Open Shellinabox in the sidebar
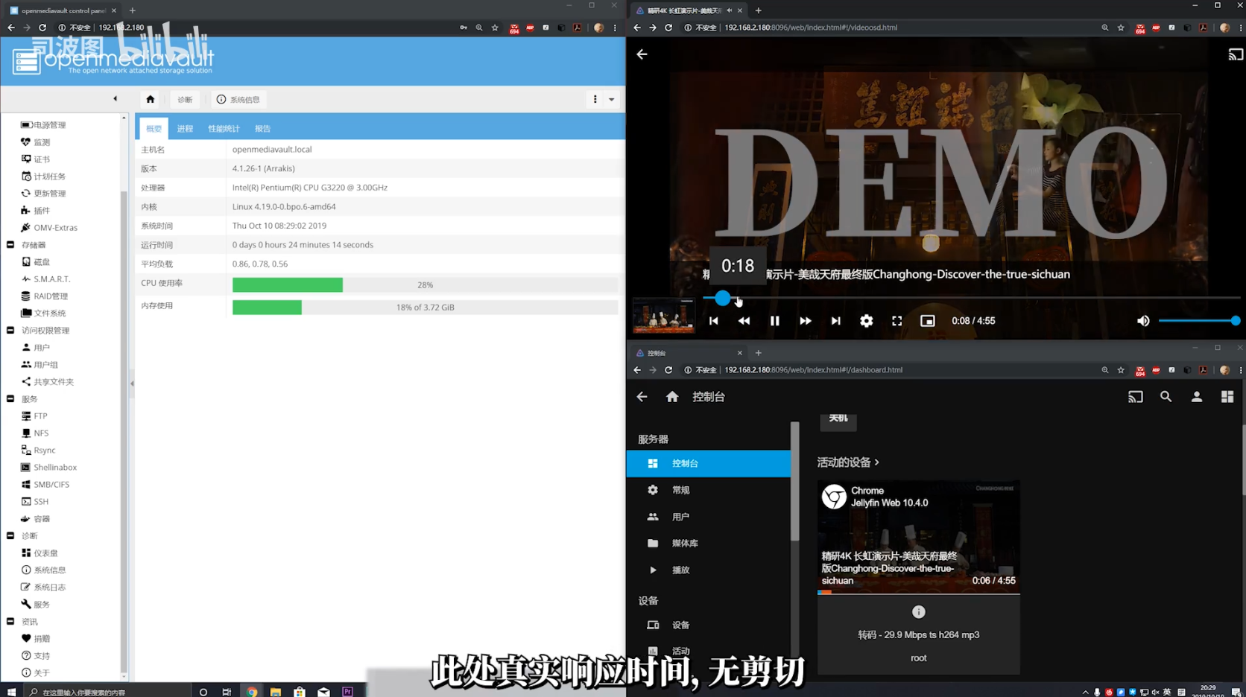This screenshot has height=697, width=1246. [49, 468]
